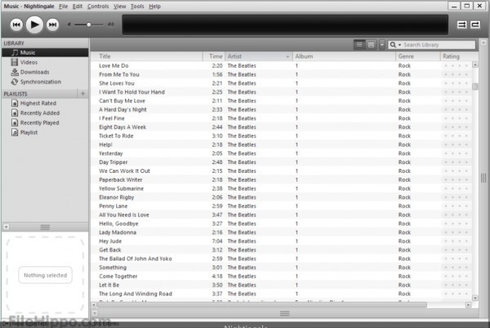The image size is (490, 328).
Task: Skip to the previous track
Action: [x=16, y=24]
